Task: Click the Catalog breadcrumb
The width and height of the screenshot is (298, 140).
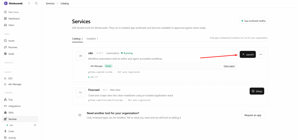Action: [65, 3]
